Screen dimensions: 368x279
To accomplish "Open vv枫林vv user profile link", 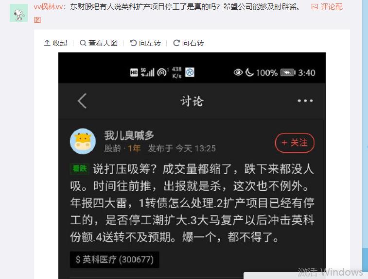I will click(48, 7).
